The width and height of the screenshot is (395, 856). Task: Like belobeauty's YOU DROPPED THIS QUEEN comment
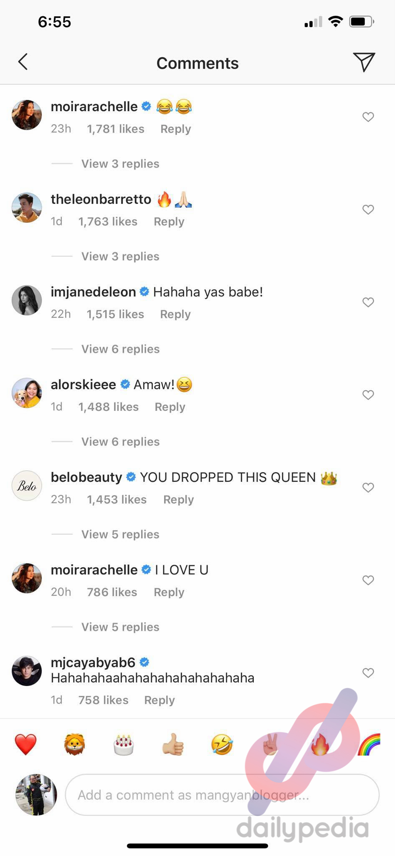pyautogui.click(x=368, y=487)
